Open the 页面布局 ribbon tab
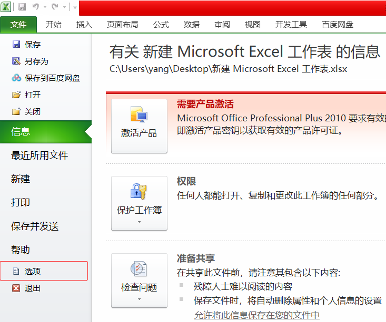The image size is (386, 322). click(122, 24)
